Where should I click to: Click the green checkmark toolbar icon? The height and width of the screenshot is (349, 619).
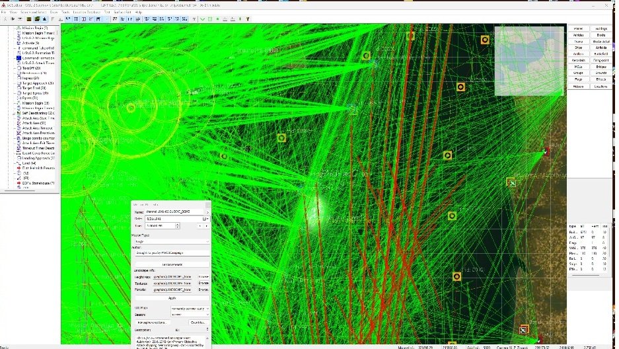tap(202, 19)
